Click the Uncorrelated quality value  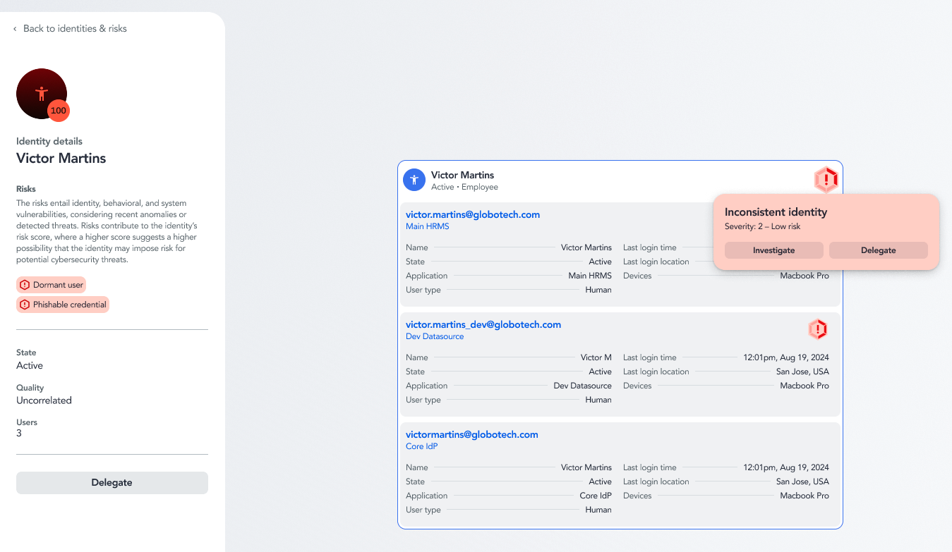44,400
